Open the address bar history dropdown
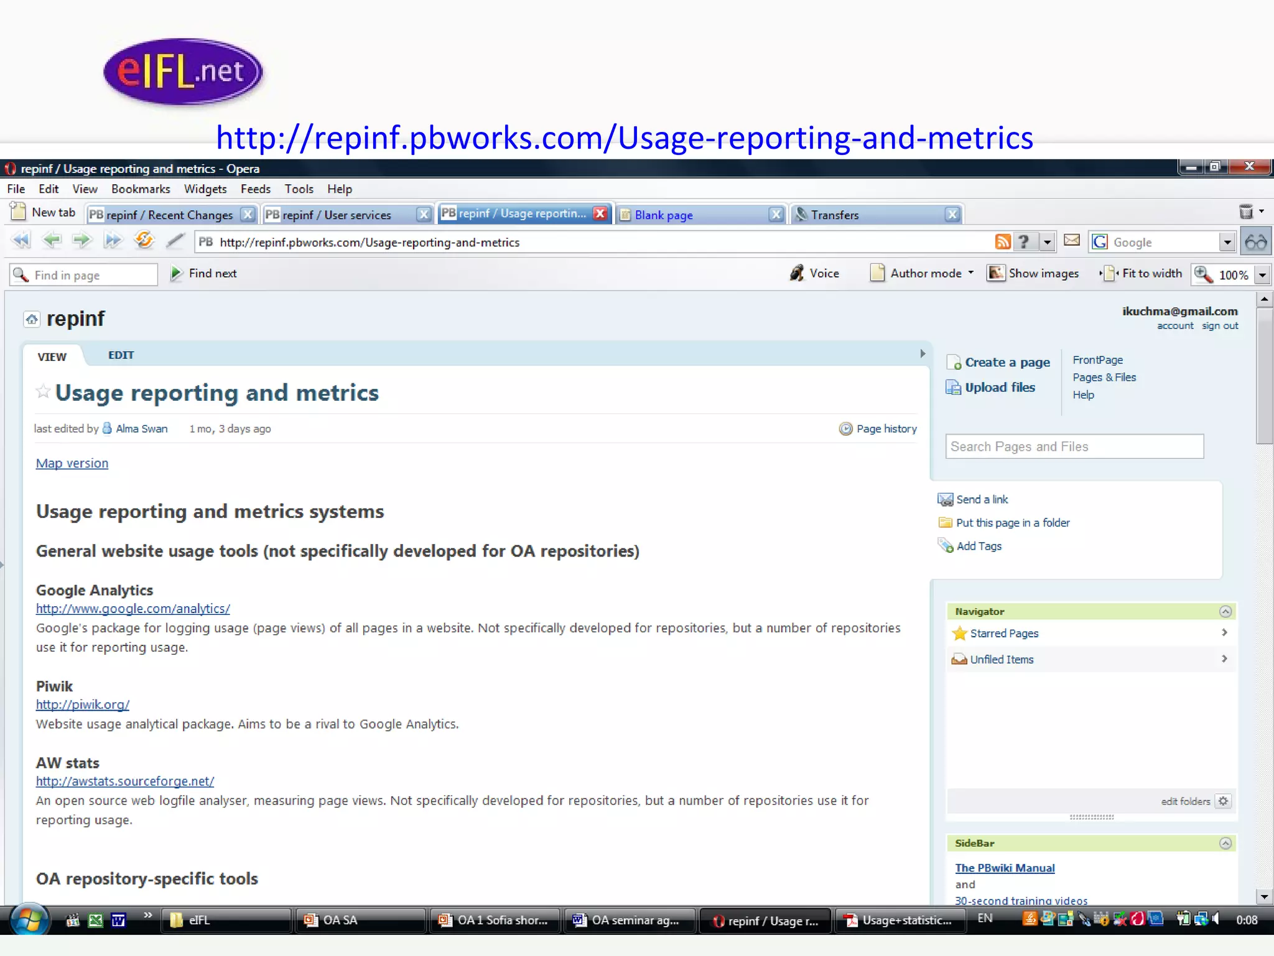The width and height of the screenshot is (1274, 956). pyautogui.click(x=1048, y=242)
